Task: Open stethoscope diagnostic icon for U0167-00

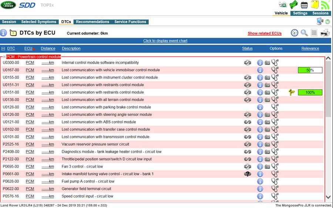Action: click(275, 70)
